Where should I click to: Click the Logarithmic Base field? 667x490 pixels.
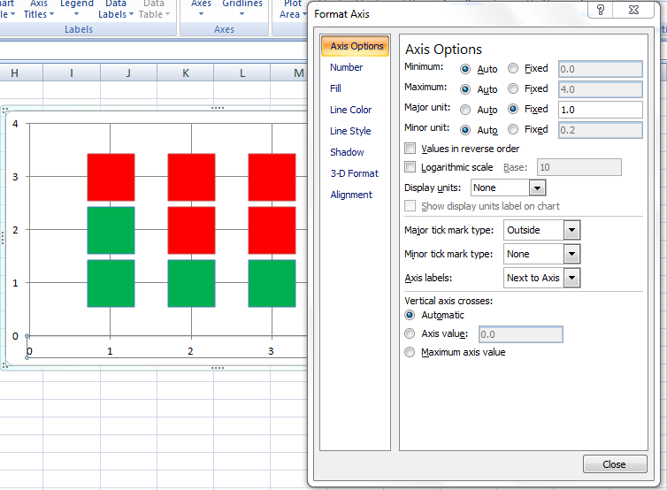click(x=579, y=167)
